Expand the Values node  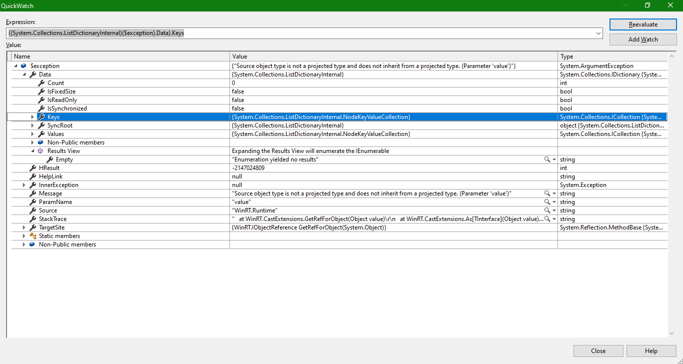(x=32, y=133)
